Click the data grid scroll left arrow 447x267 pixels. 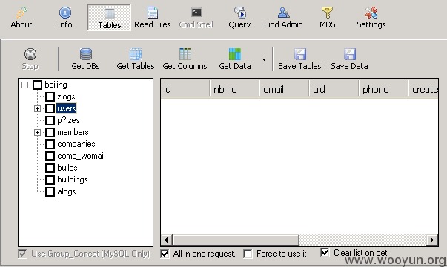click(167, 240)
